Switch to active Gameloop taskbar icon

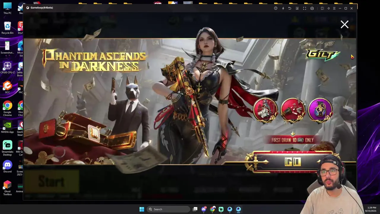click(238, 209)
